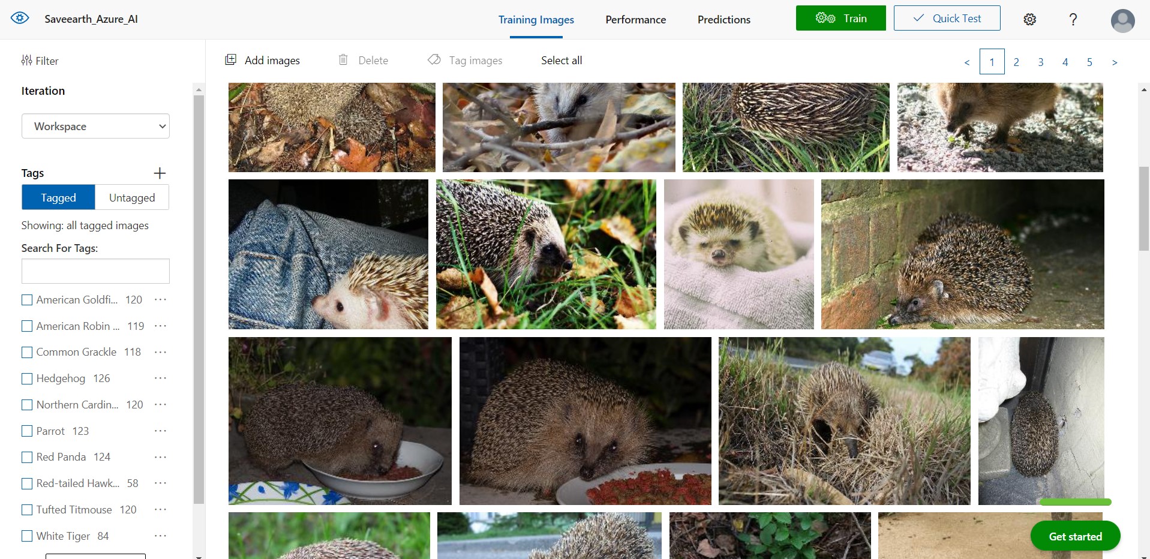
Task: Go to next page arrow
Action: 1115,62
